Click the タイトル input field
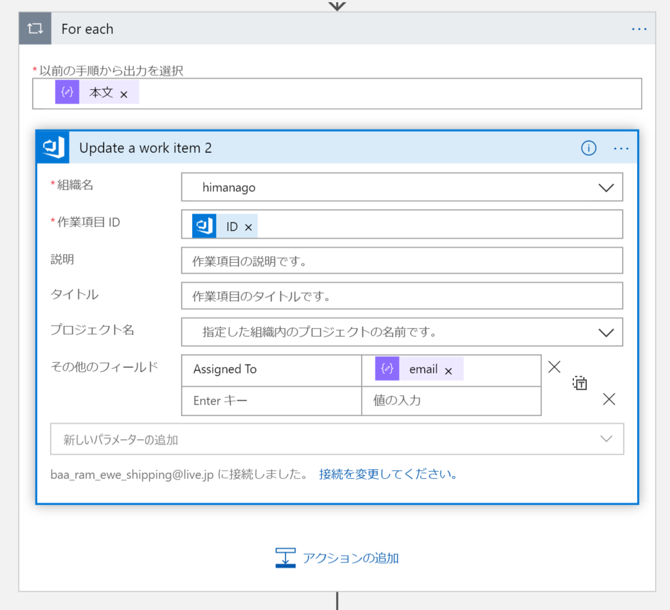 pyautogui.click(x=402, y=296)
